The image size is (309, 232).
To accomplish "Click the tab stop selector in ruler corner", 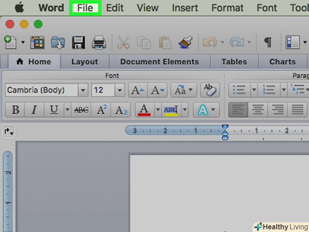I will [8, 131].
